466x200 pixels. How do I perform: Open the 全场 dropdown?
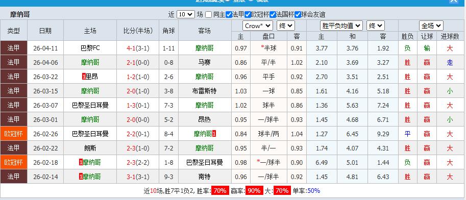431,26
